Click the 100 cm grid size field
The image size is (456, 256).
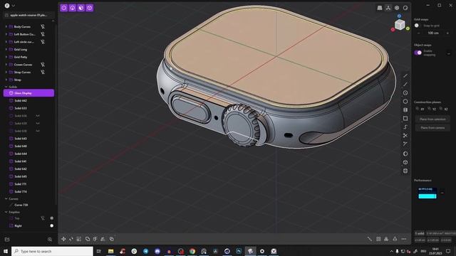(433, 33)
